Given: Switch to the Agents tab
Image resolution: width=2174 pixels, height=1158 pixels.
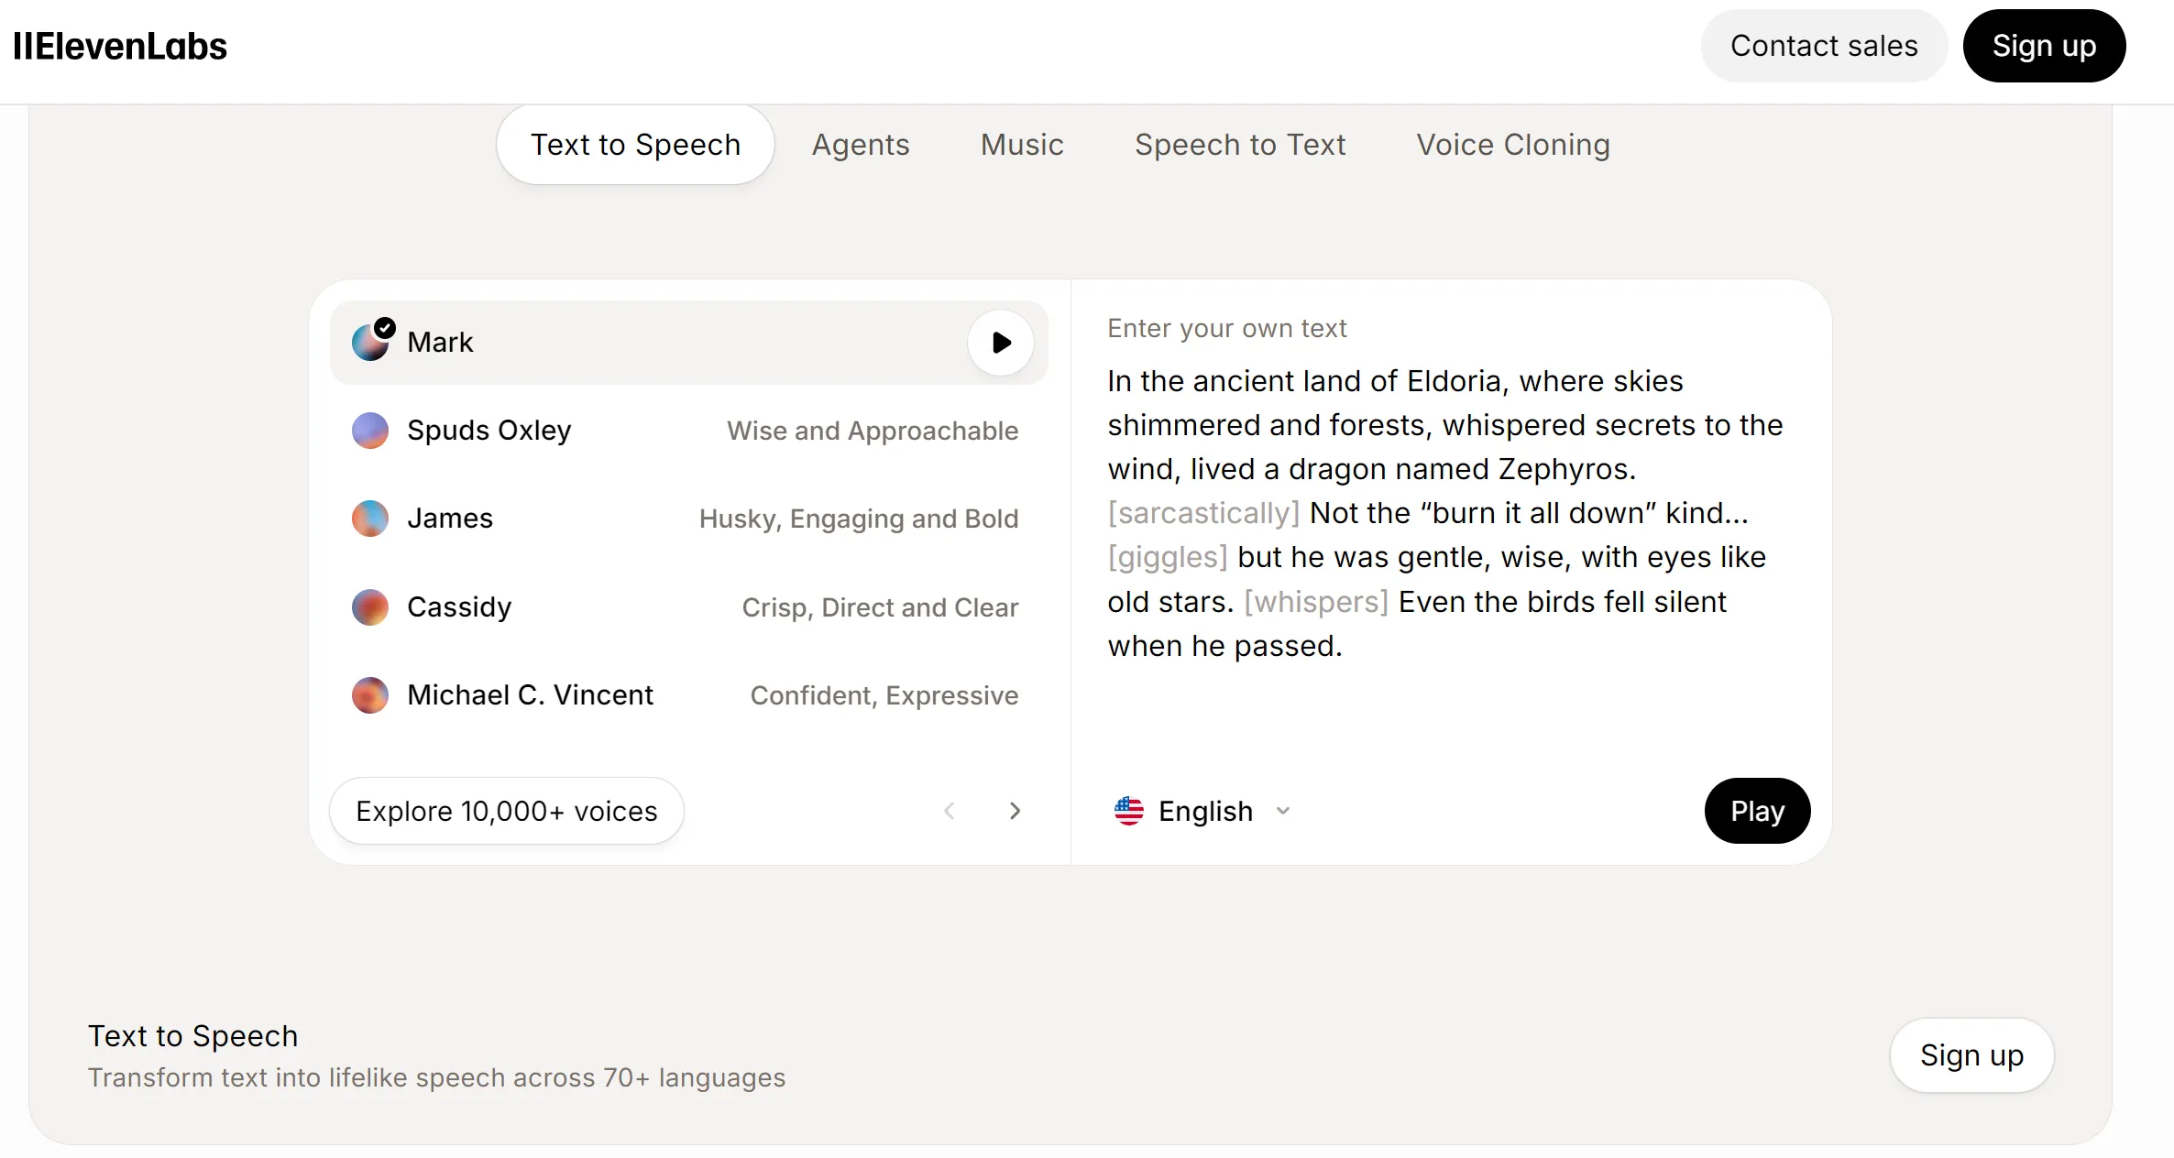Looking at the screenshot, I should click(x=860, y=144).
